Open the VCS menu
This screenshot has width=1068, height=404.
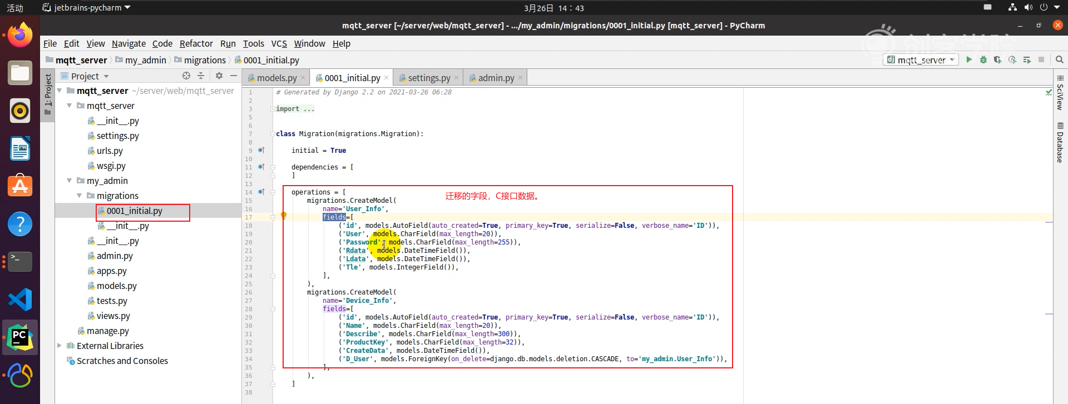click(279, 43)
